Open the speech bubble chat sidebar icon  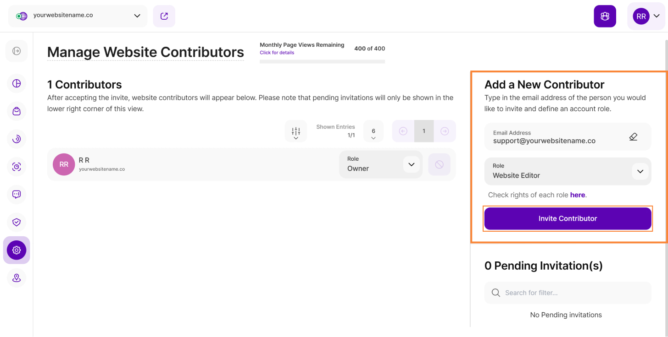point(17,194)
